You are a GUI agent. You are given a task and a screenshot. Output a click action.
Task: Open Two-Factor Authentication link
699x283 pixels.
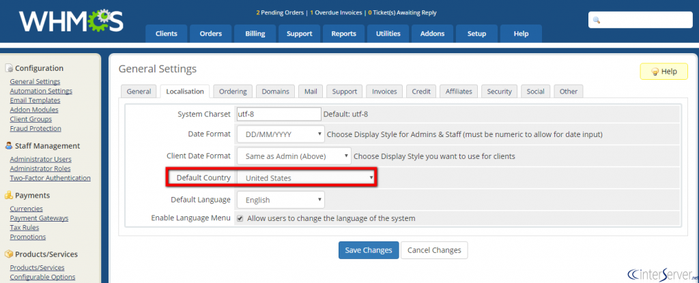click(x=51, y=178)
